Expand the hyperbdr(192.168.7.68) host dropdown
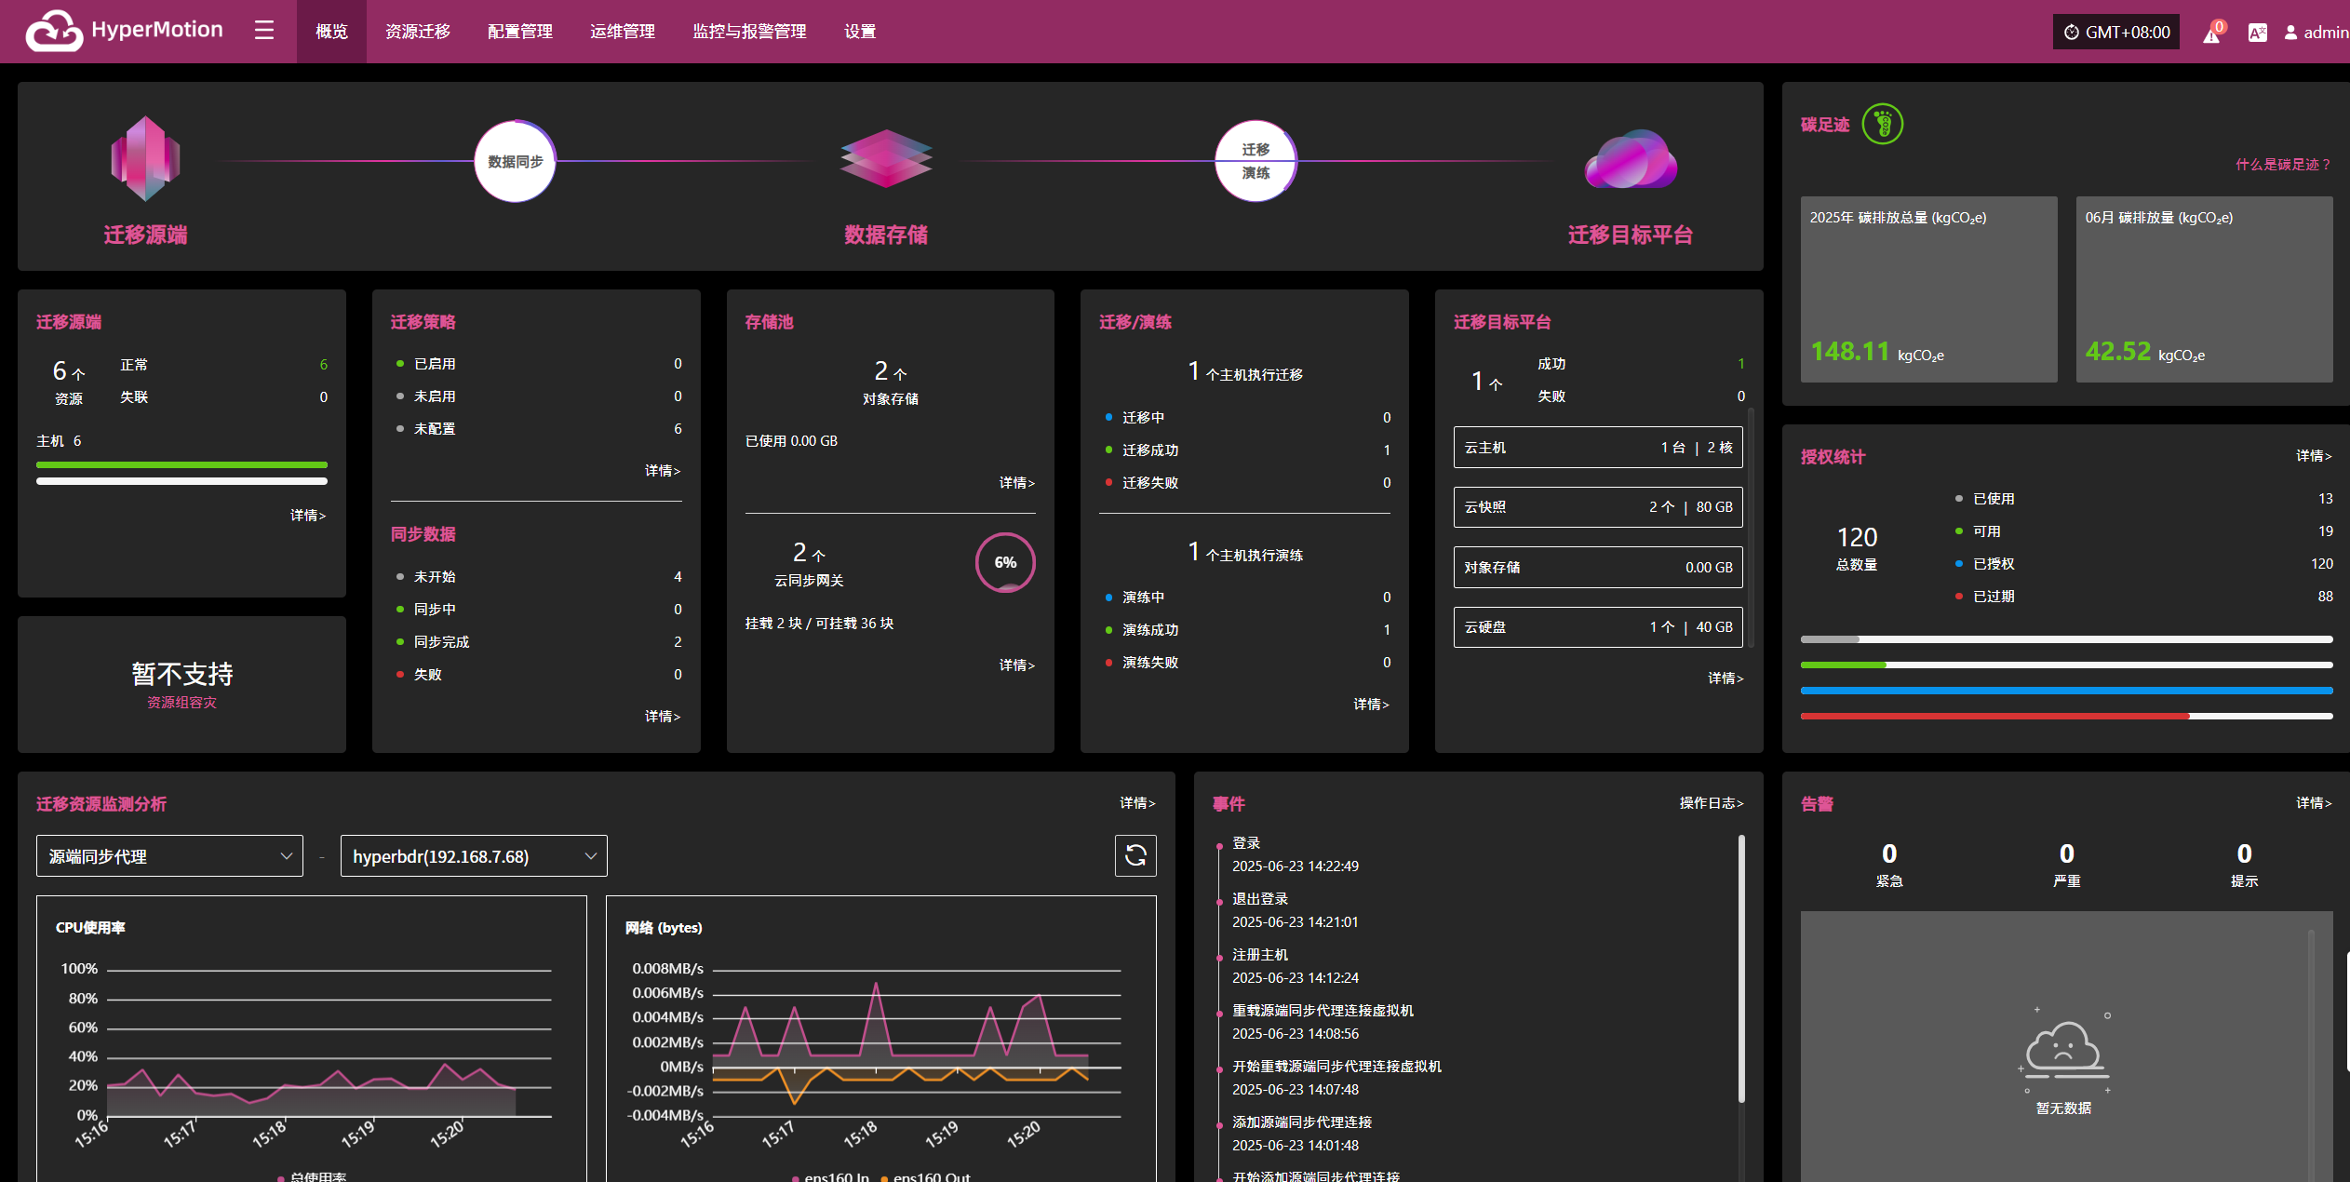This screenshot has height=1182, width=2350. 474,855
